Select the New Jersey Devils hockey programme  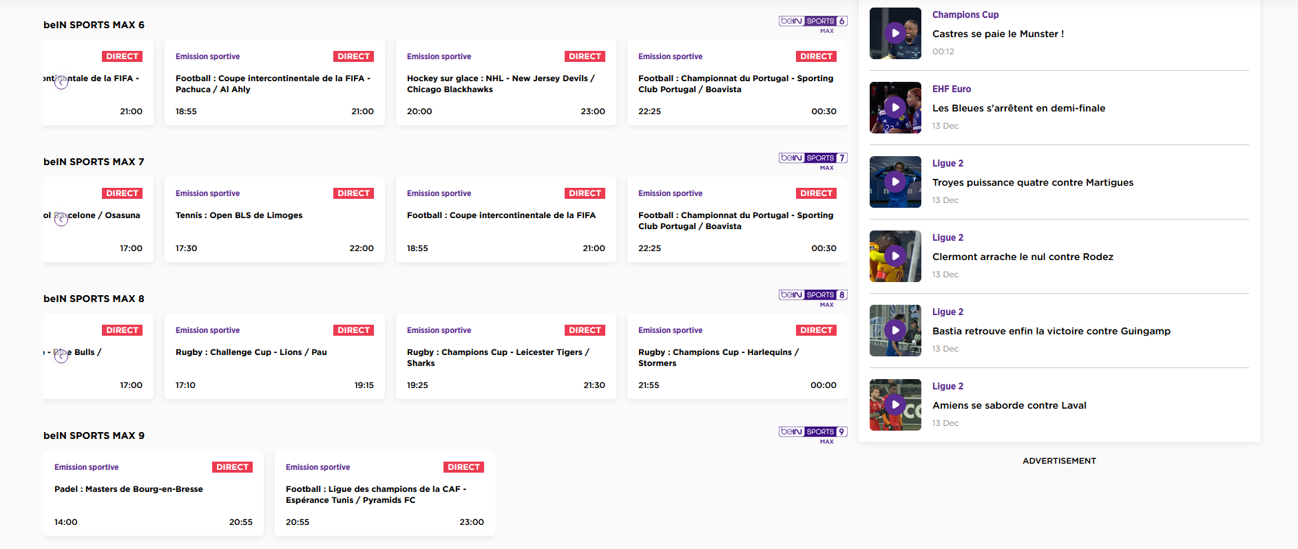(x=505, y=83)
